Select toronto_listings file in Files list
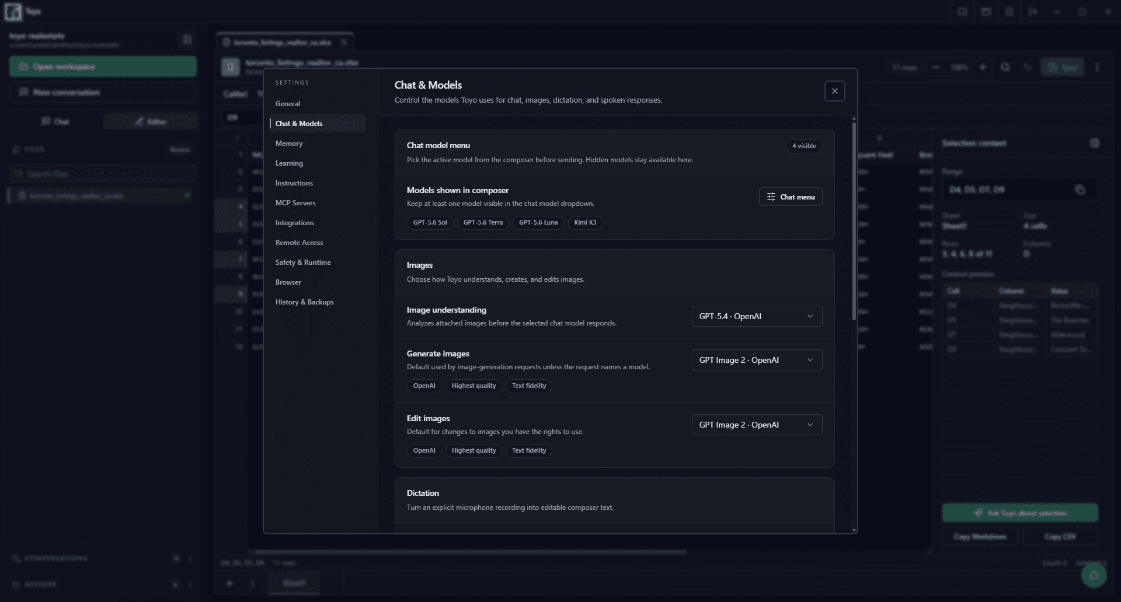The image size is (1121, 602). [x=102, y=195]
